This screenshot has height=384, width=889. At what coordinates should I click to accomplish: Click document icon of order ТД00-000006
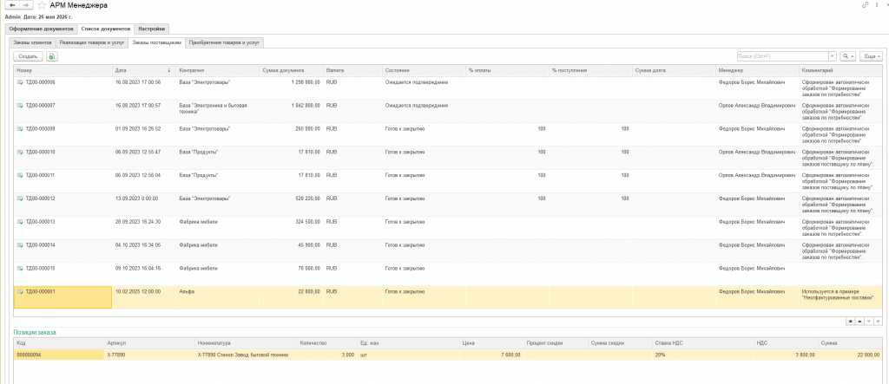pos(20,82)
